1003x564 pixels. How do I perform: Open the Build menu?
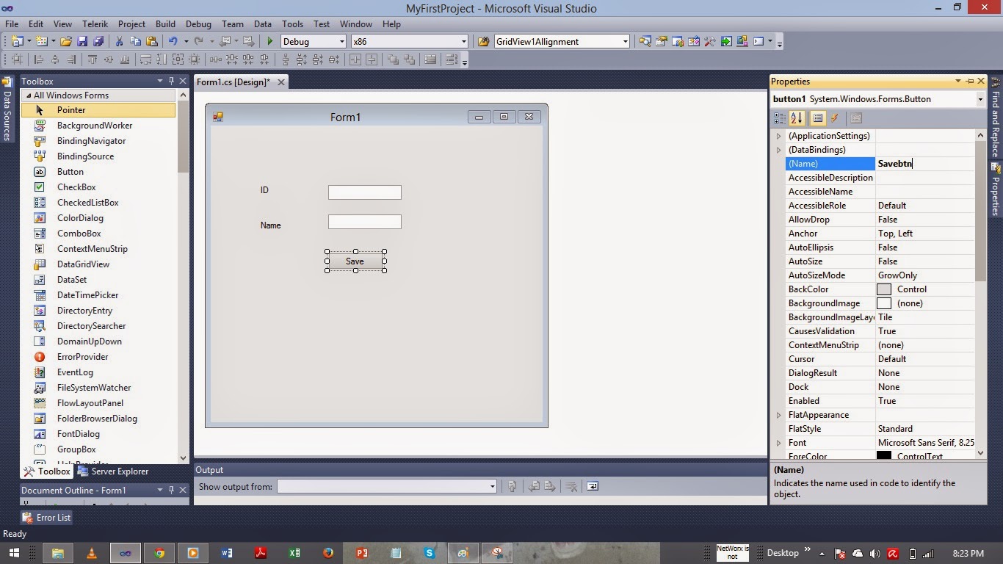165,24
